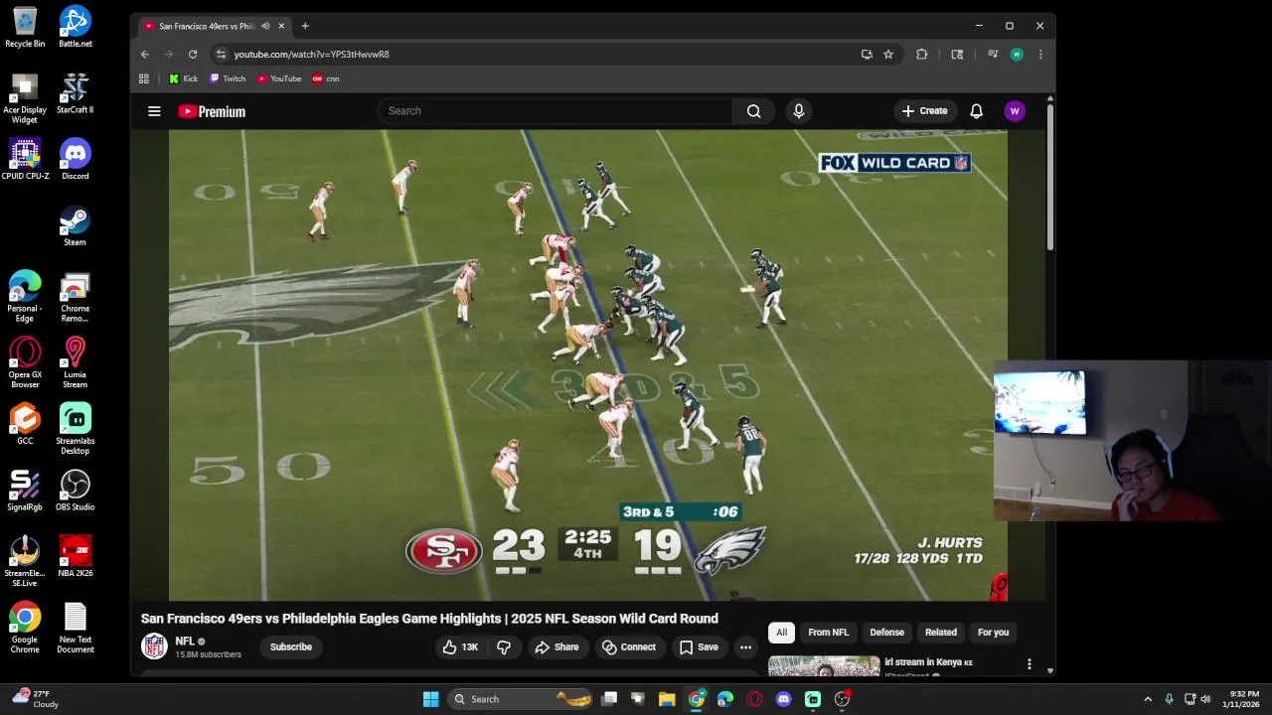Open New Text Document on desktop
The height and width of the screenshot is (715, 1272).
pos(75,628)
